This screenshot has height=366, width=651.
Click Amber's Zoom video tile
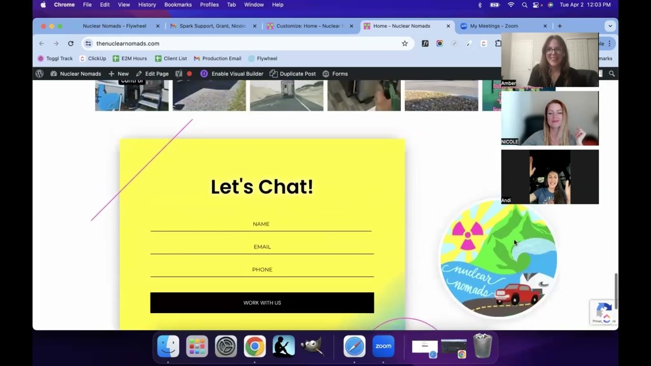tap(550, 59)
